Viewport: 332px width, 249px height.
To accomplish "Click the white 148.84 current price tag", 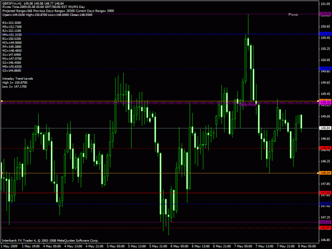I will pos(325,128).
